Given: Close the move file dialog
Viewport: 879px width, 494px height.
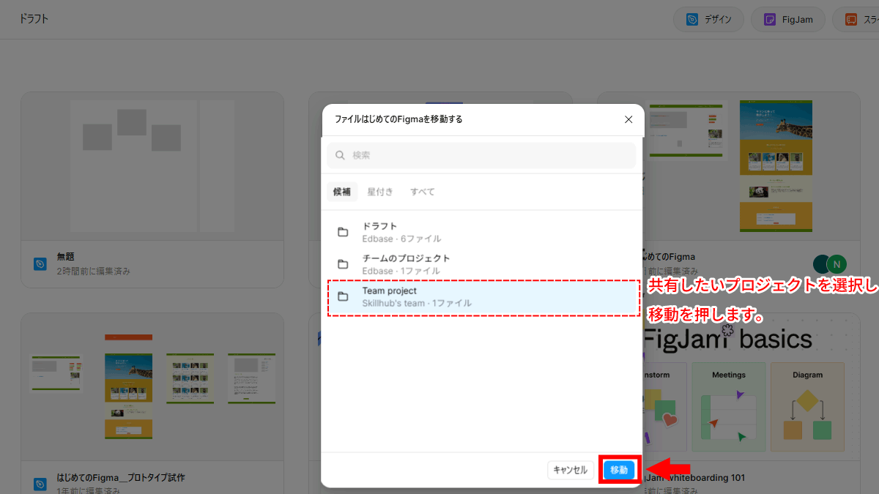Looking at the screenshot, I should (x=628, y=119).
